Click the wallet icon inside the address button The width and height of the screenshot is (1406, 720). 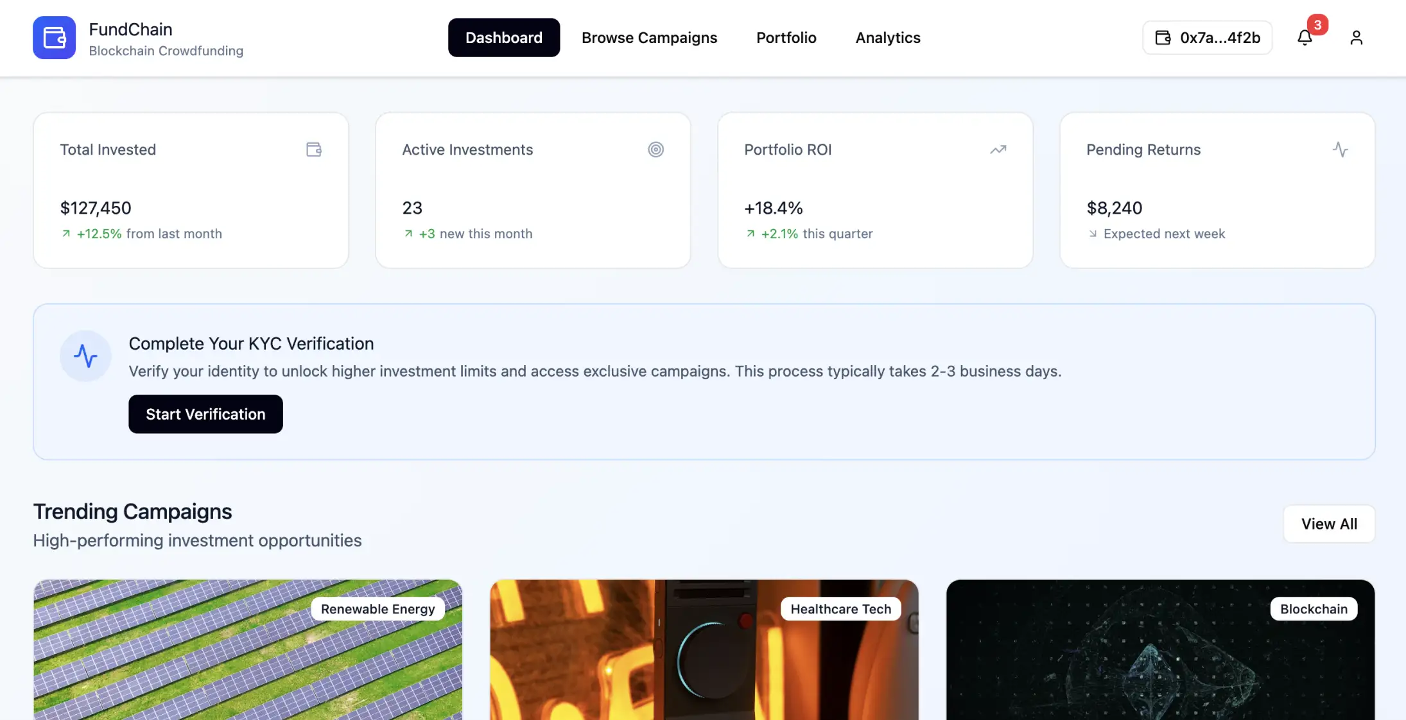[1163, 37]
